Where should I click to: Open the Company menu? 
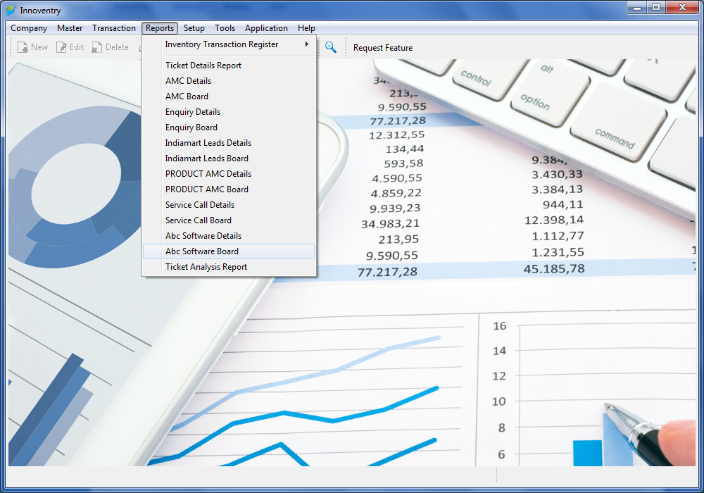point(29,28)
